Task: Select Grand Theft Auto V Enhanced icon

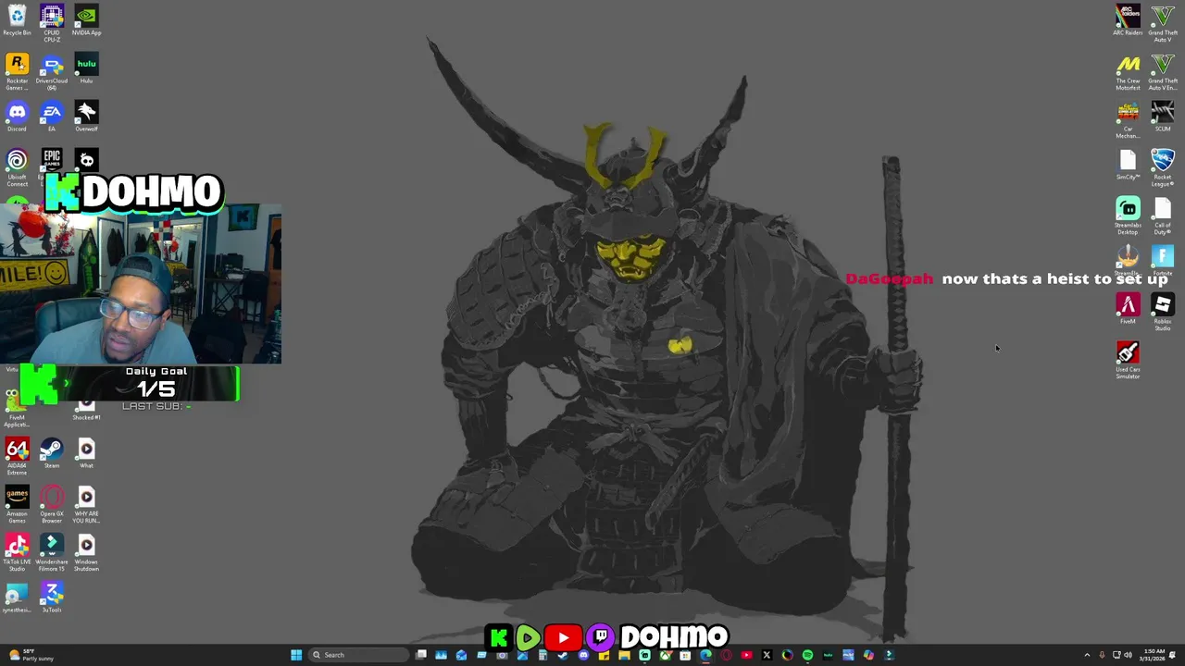Action: click(1163, 71)
